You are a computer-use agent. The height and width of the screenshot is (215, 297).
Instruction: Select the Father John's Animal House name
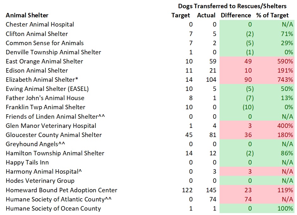tap(45, 98)
